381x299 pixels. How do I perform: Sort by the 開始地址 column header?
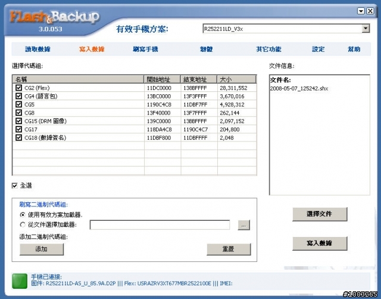coord(162,79)
